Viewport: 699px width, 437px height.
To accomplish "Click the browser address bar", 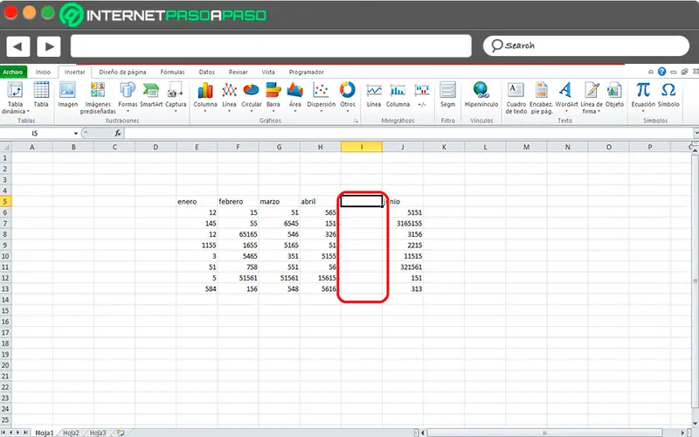I will 271,46.
